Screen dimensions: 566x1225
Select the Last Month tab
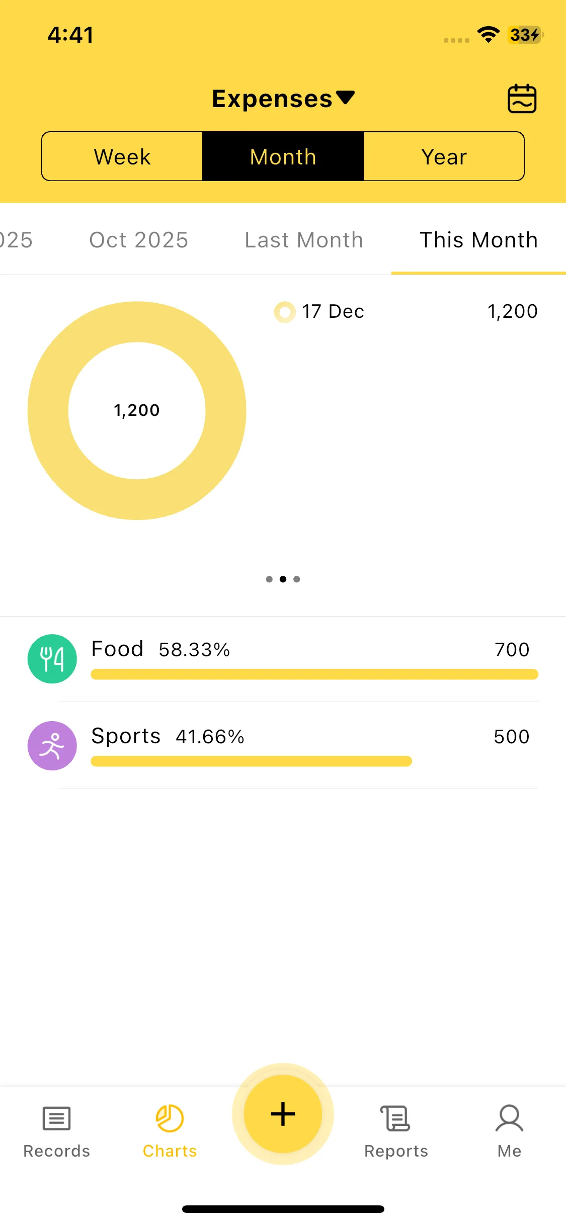(x=304, y=240)
